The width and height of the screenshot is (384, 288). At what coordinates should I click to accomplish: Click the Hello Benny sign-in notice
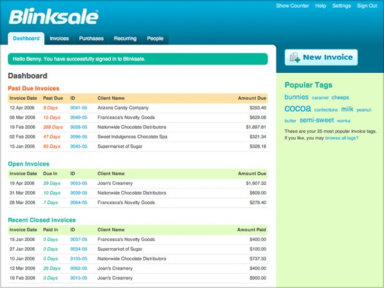pos(138,59)
